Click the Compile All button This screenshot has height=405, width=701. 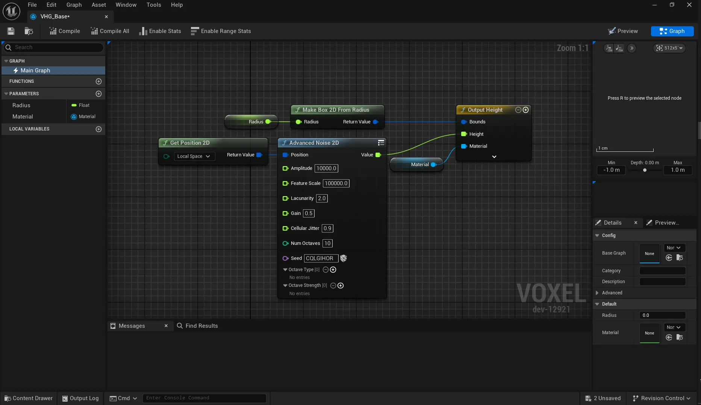(109, 31)
